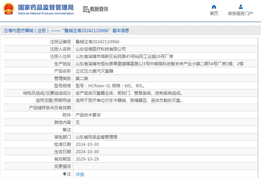Image resolution: width=261 pixels, height=178 pixels.
Task: Click the 管理类别 label
Action: click(x=62, y=78)
